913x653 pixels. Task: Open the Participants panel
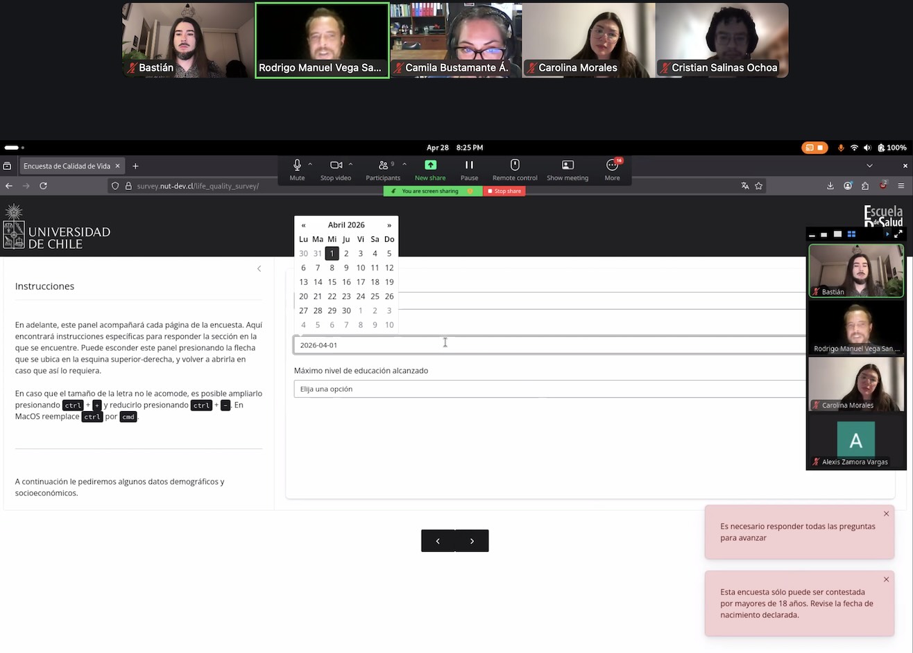383,165
